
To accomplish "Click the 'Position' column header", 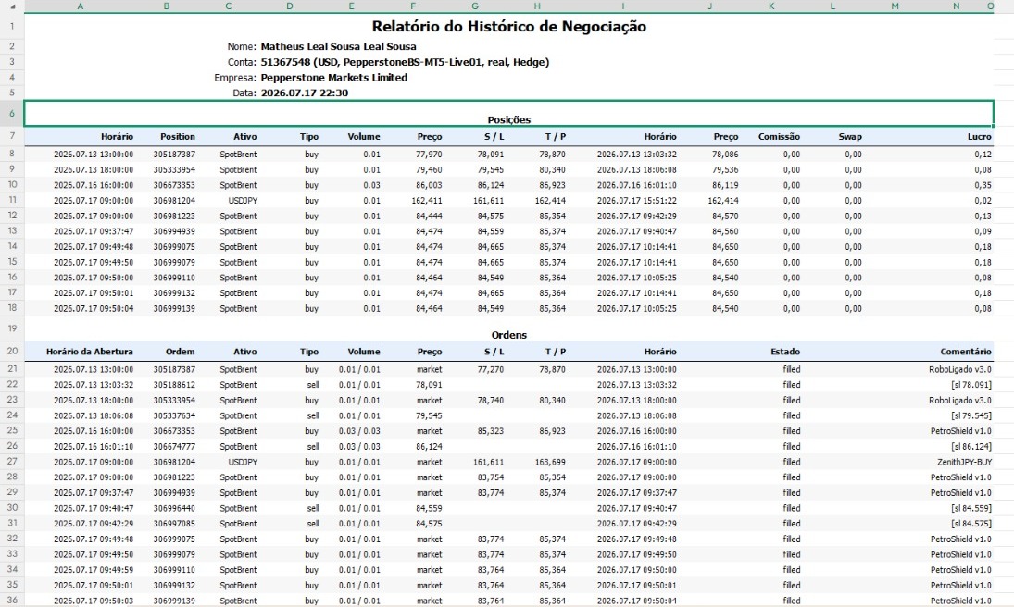I will 178,136.
